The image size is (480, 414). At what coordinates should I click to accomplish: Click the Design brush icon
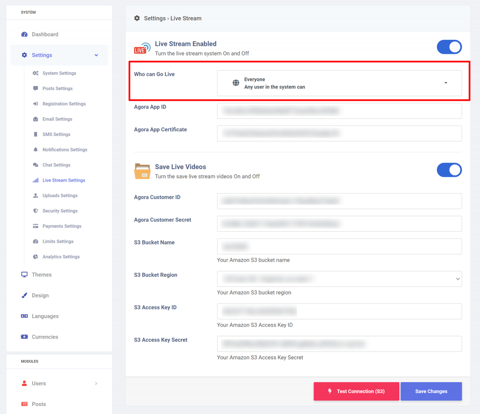coord(24,295)
